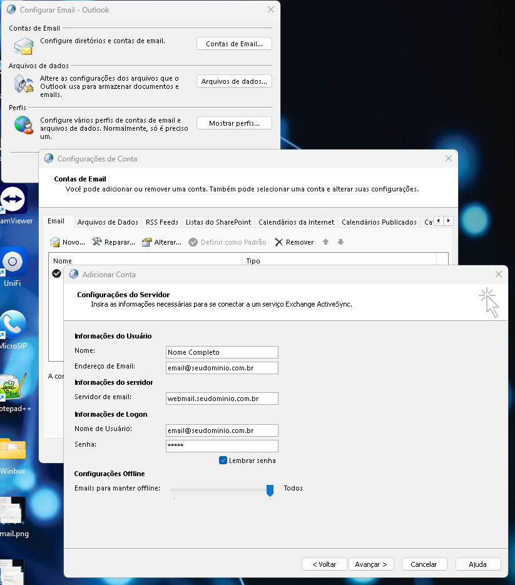
Task: Click the Mostrar perfis button
Action: (x=234, y=123)
